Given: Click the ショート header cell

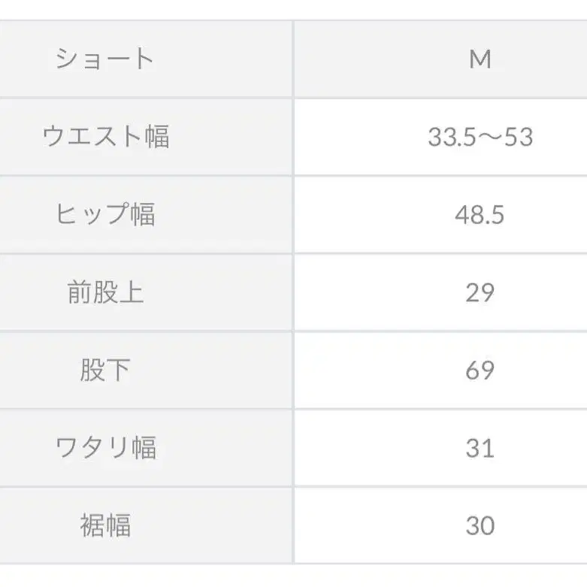Looking at the screenshot, I should point(105,59).
